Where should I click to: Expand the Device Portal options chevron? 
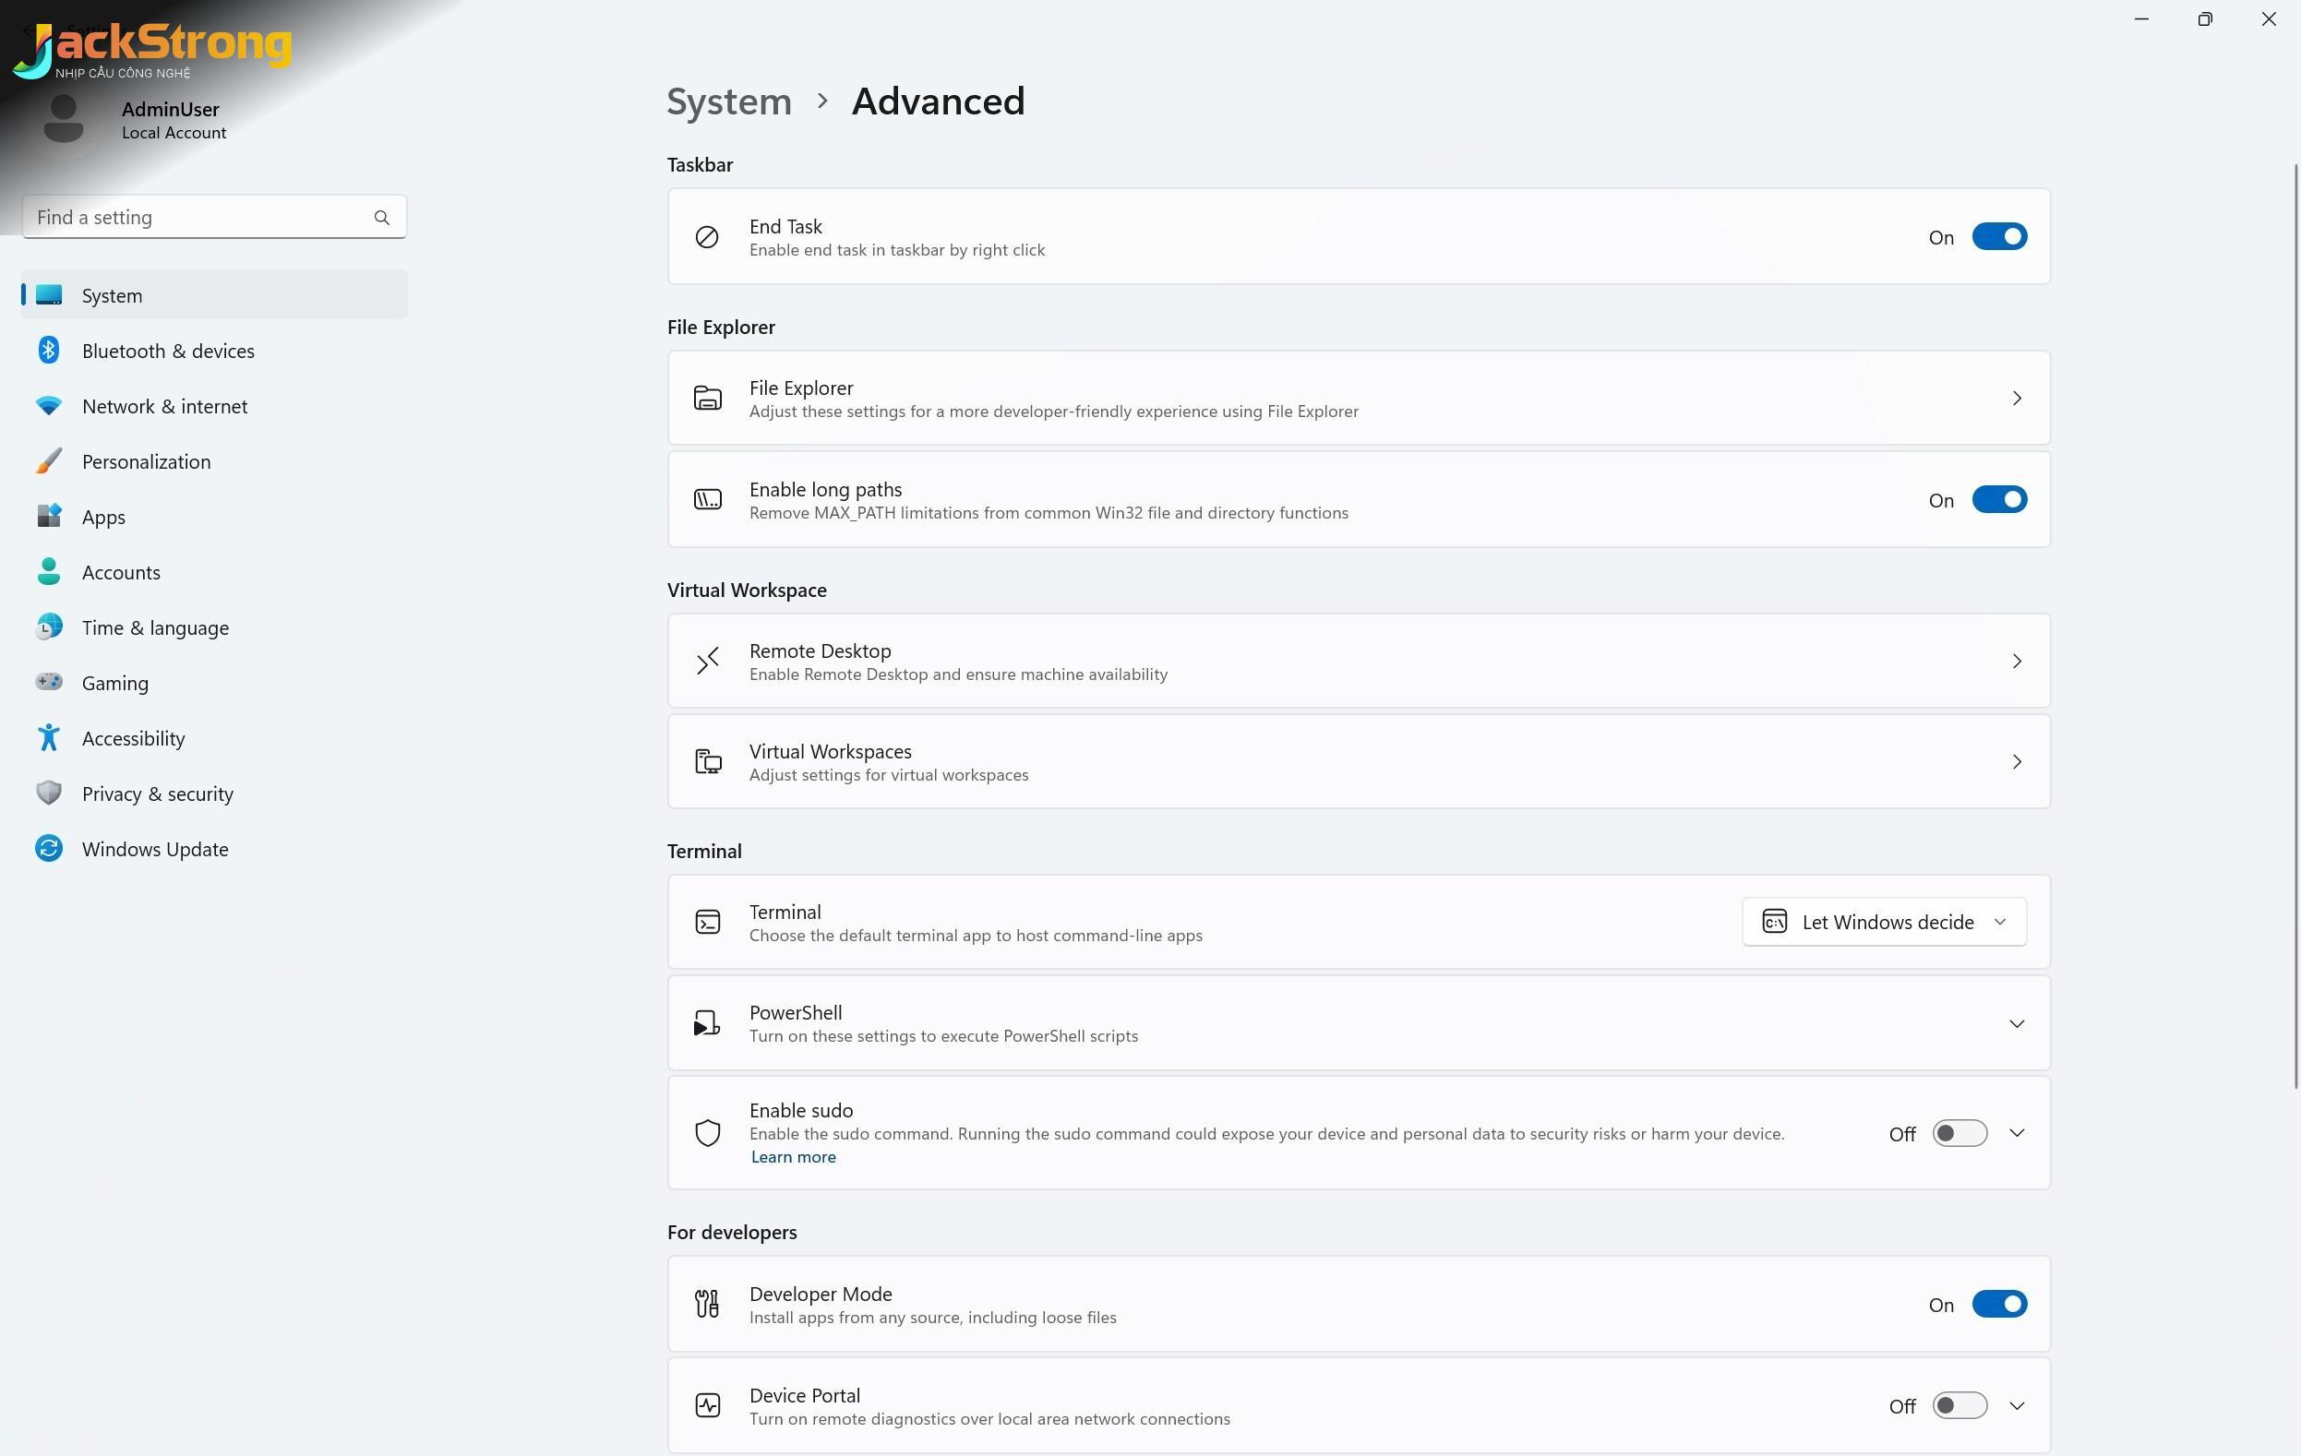(2016, 1406)
